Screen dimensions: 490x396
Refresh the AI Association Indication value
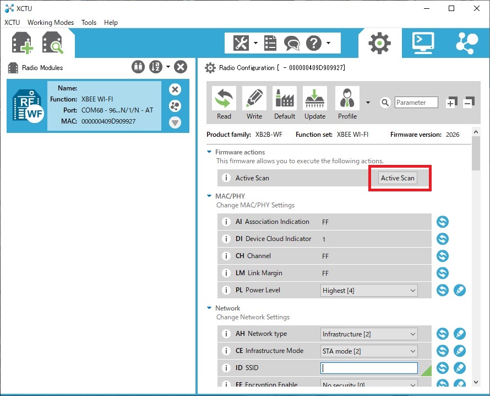point(443,222)
